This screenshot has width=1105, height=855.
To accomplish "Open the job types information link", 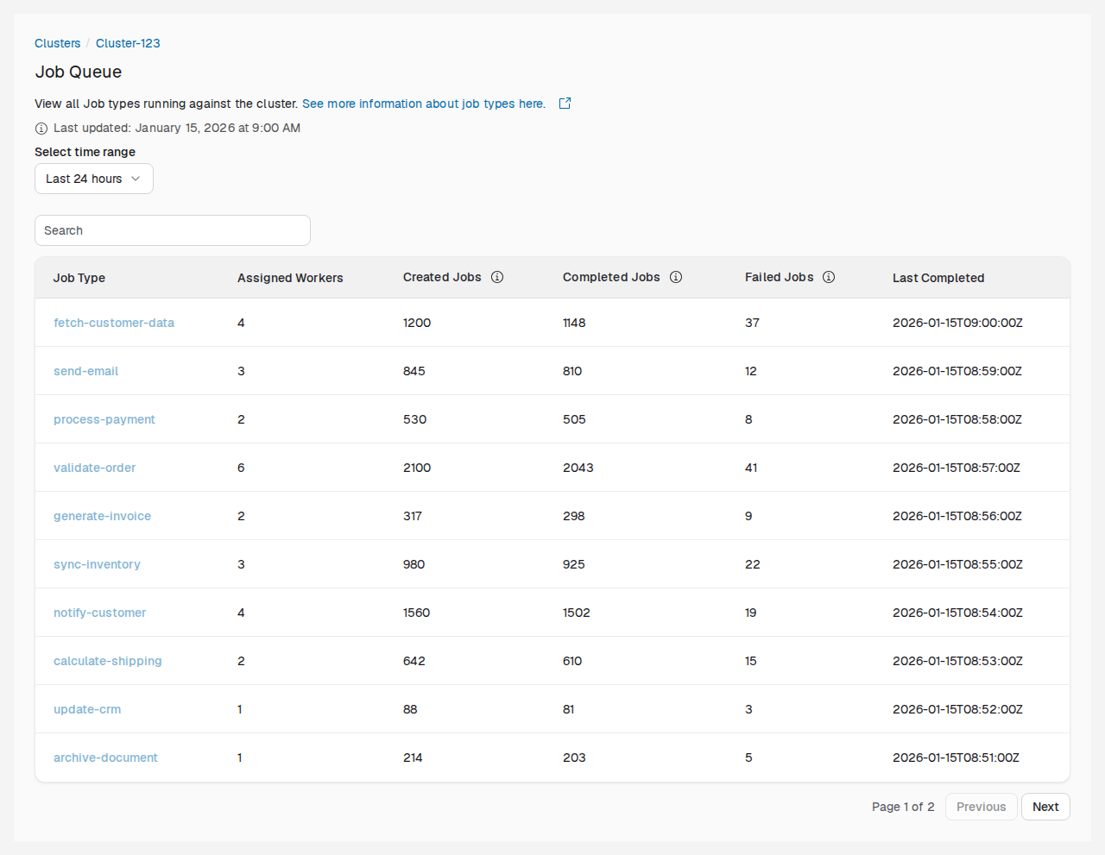I will click(x=424, y=104).
